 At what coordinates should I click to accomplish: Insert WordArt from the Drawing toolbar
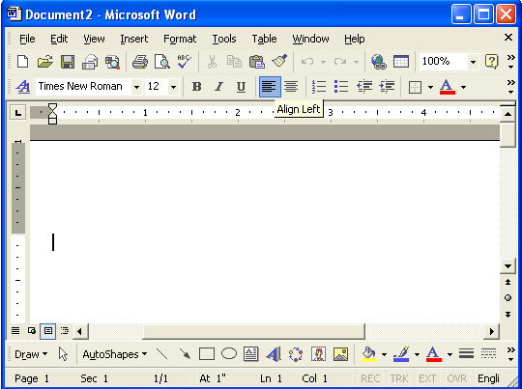click(274, 354)
